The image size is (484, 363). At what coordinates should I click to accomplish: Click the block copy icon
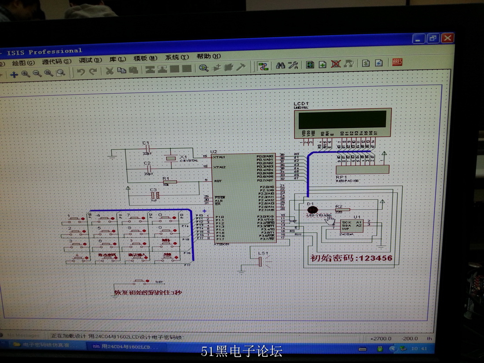150,70
